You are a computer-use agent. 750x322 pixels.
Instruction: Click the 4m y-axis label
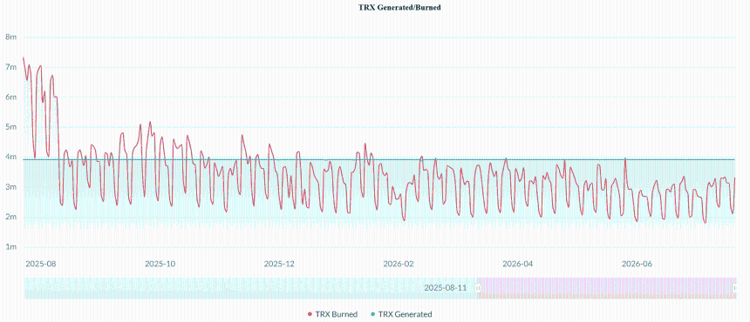tap(11, 157)
